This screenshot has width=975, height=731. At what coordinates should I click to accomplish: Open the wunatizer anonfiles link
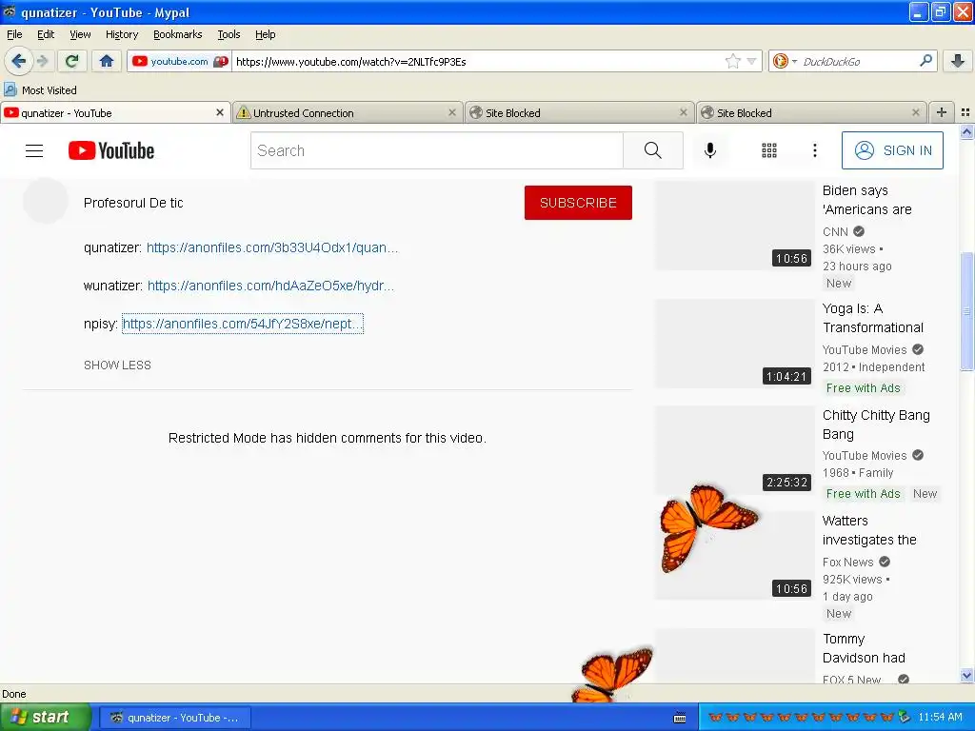pyautogui.click(x=270, y=286)
